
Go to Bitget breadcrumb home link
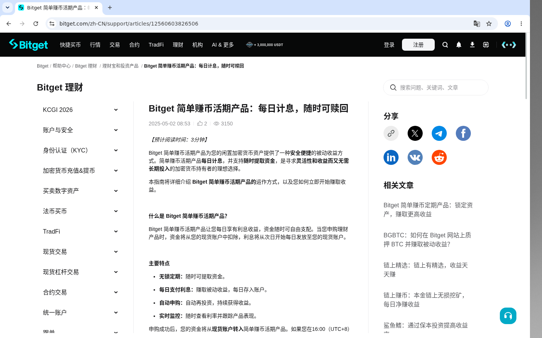click(43, 66)
